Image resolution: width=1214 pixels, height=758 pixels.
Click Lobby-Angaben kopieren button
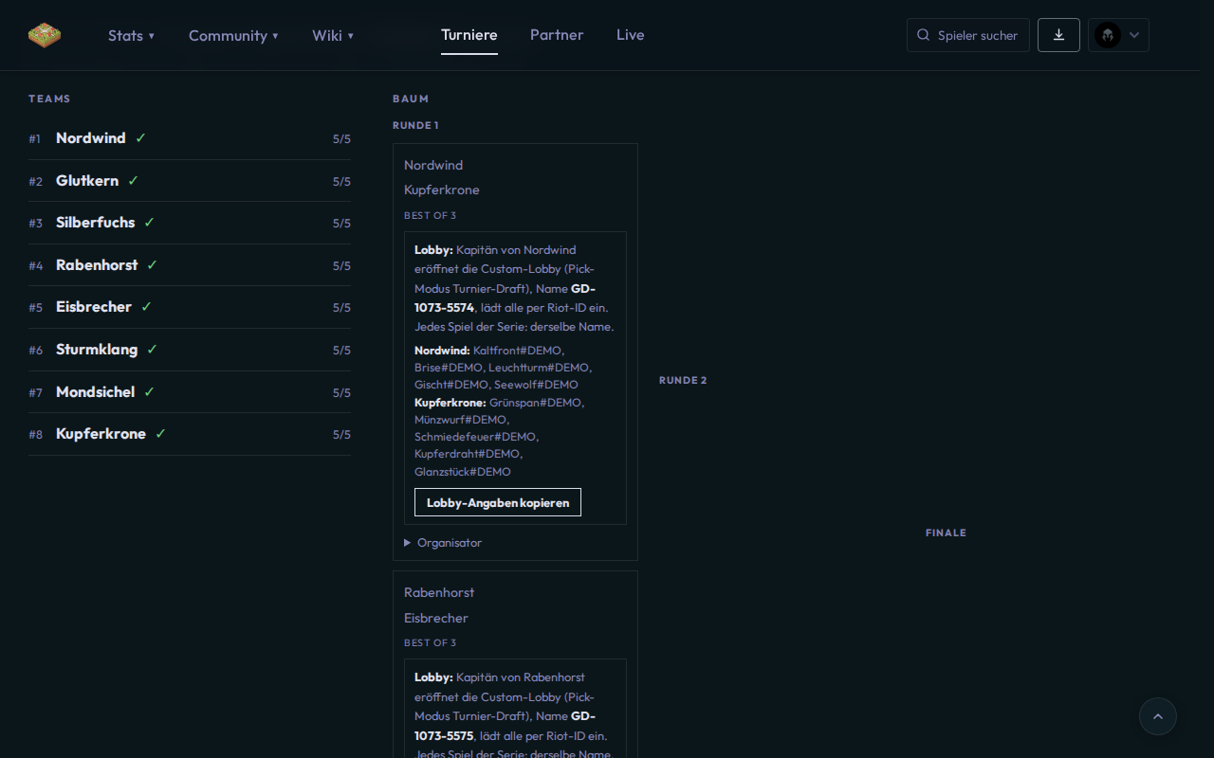tap(498, 502)
